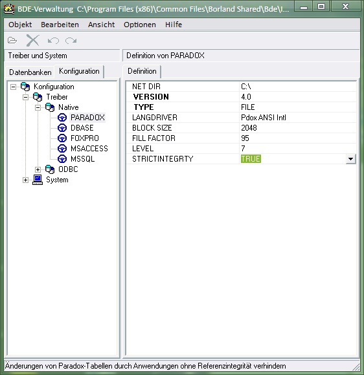Click the STRICTINTEGRTY parameter name
This screenshot has width=364, height=375.
click(163, 159)
